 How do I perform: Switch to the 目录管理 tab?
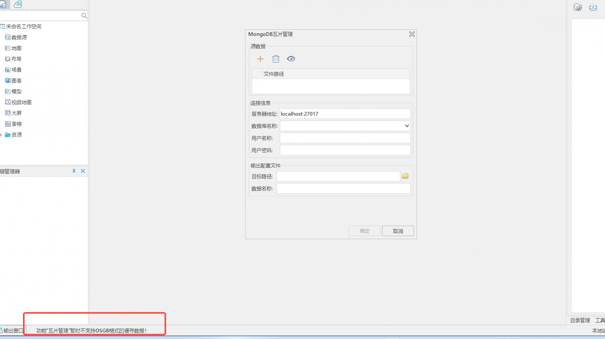580,320
